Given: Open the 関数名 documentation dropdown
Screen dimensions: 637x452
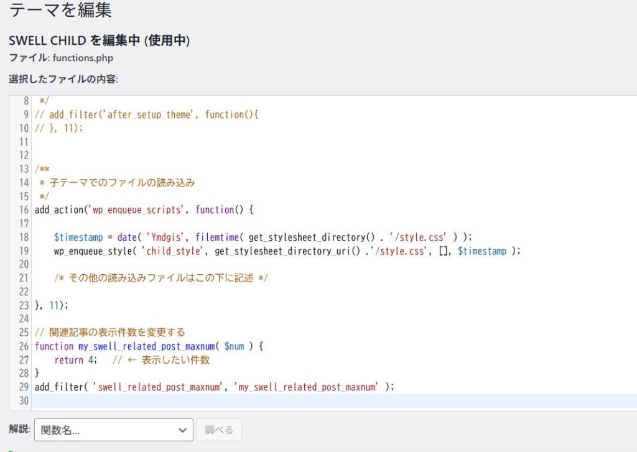Looking at the screenshot, I should 113,430.
